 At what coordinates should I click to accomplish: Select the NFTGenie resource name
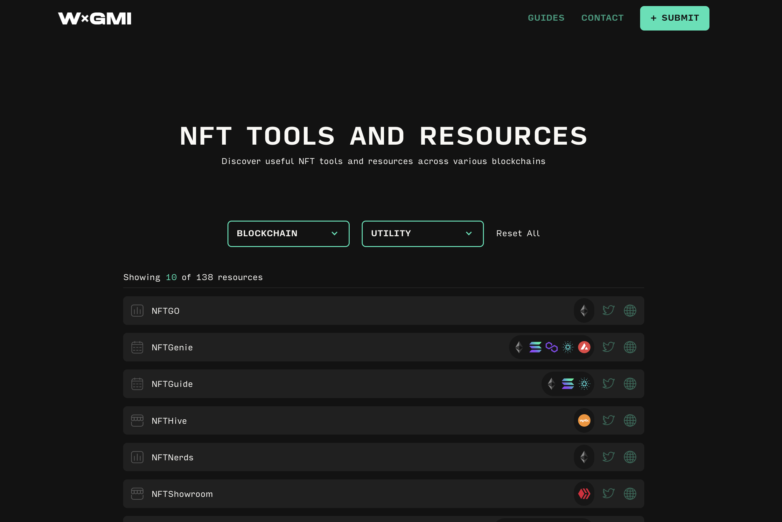coord(172,347)
